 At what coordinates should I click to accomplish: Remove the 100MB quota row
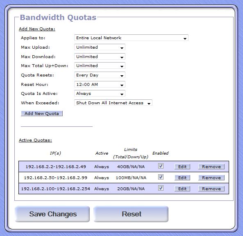pyautogui.click(x=211, y=178)
